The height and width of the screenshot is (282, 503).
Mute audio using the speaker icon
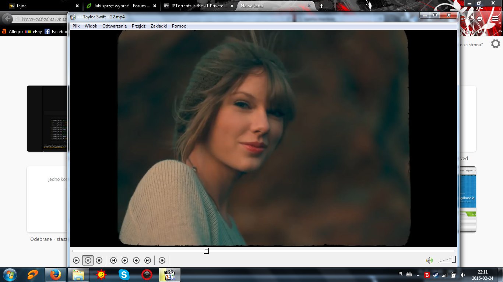tap(429, 260)
